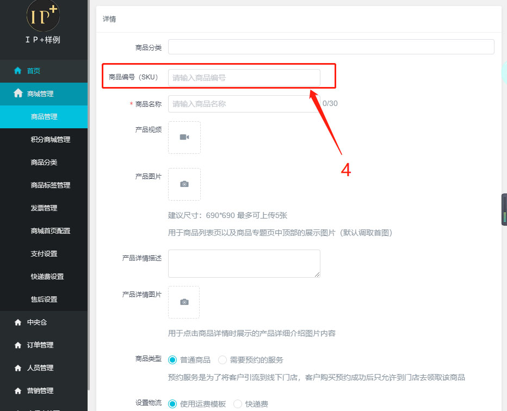Image resolution: width=507 pixels, height=411 pixels.
Task: Click the 产品详情描述 text area
Action: coord(244,264)
